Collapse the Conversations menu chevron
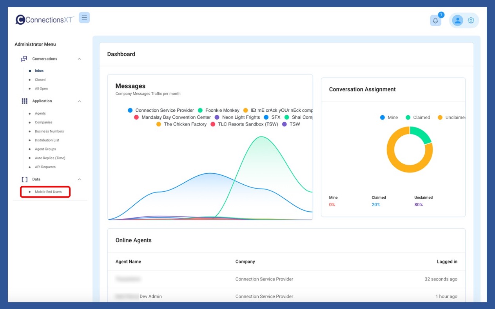 (79, 59)
